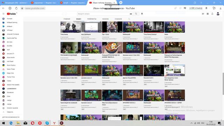224x126 pixels.
Task: Click the search magnifier button
Action: point(136,14)
